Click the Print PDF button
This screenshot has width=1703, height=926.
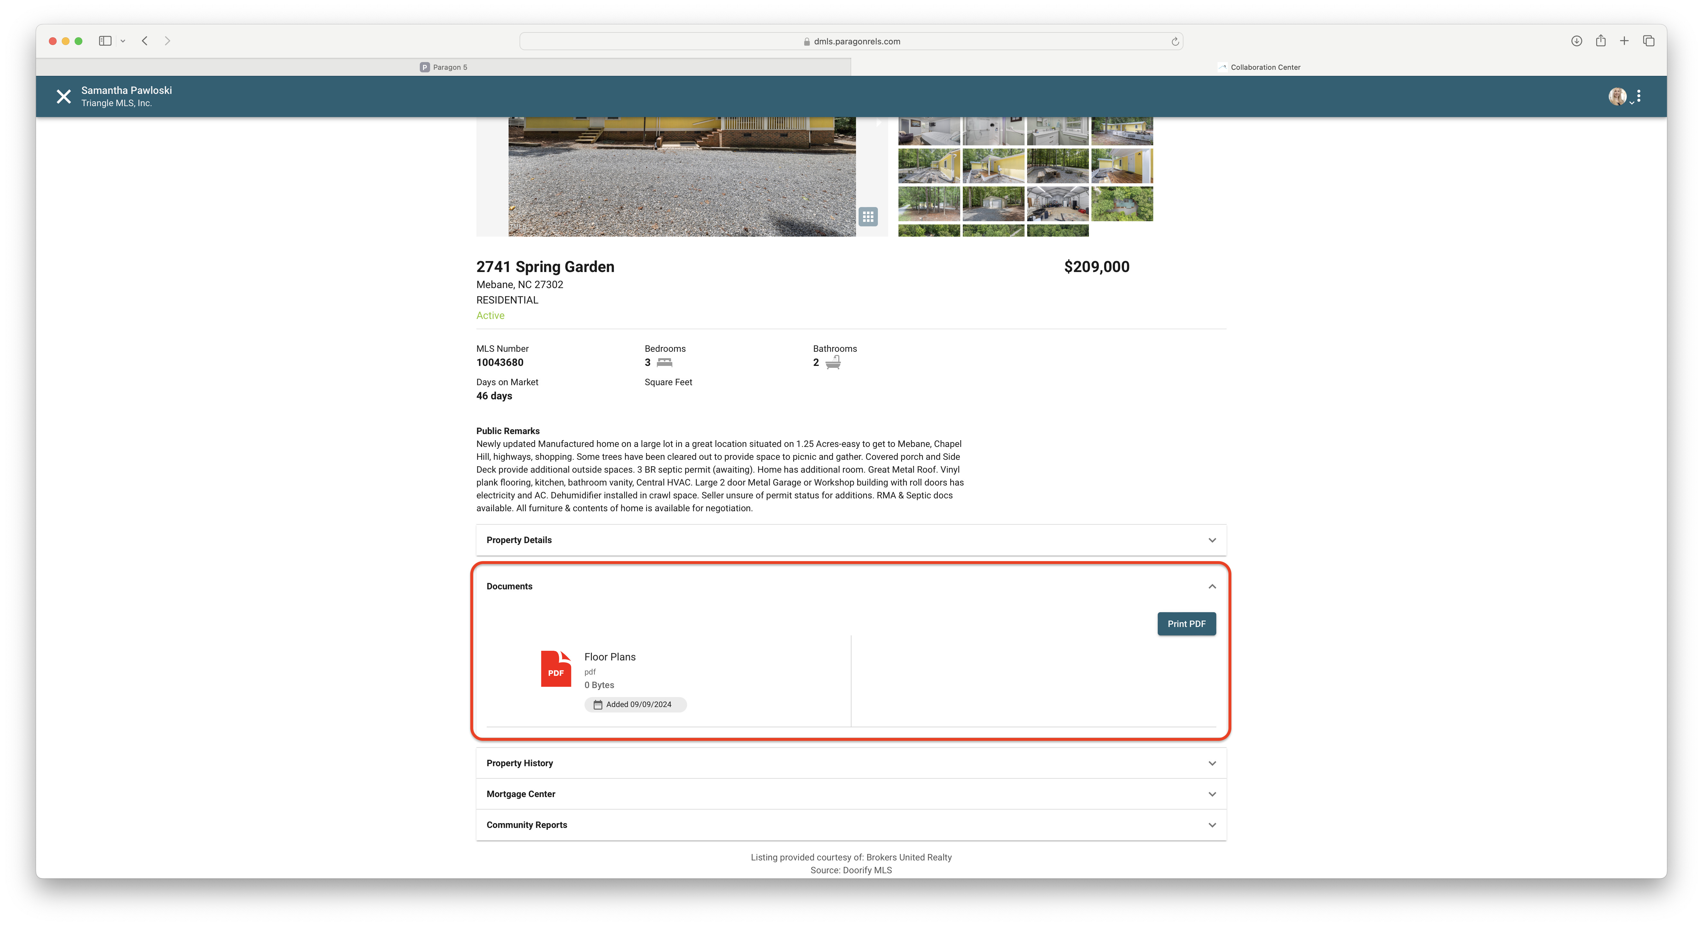(x=1186, y=624)
